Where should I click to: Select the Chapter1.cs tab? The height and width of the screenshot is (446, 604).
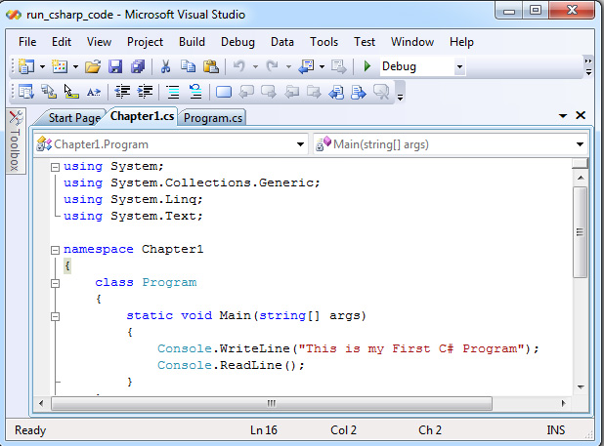click(x=142, y=116)
